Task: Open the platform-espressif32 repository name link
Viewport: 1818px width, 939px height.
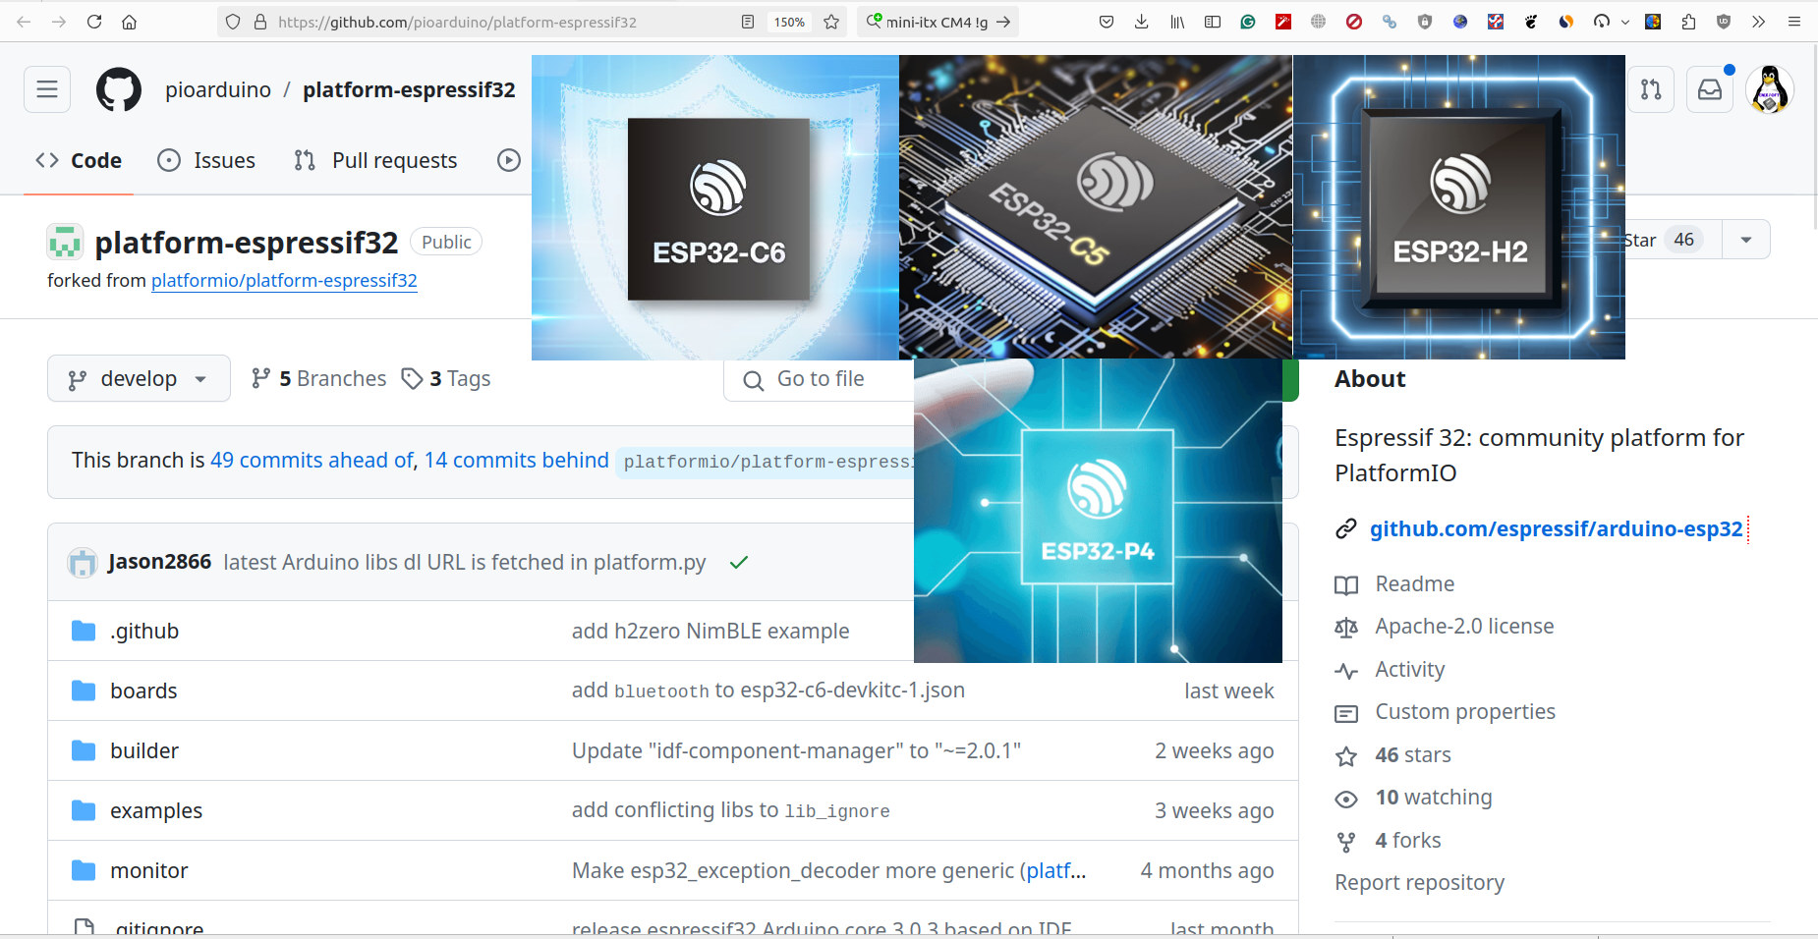Action: (409, 89)
